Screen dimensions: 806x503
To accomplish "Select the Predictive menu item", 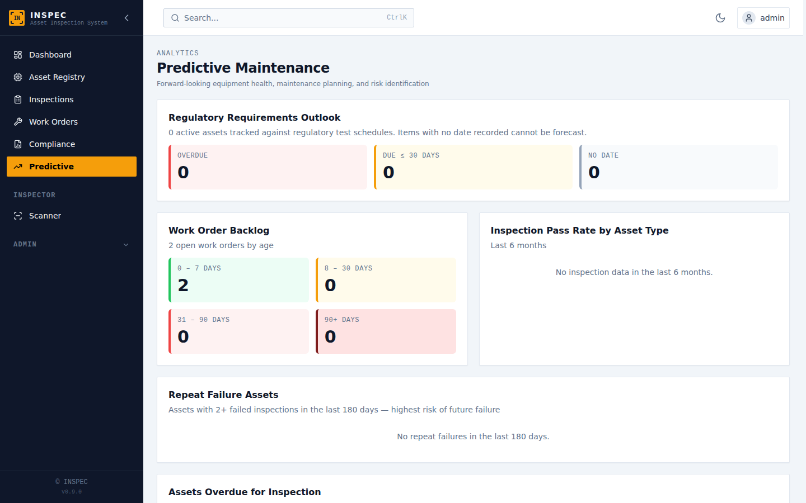I will click(72, 167).
